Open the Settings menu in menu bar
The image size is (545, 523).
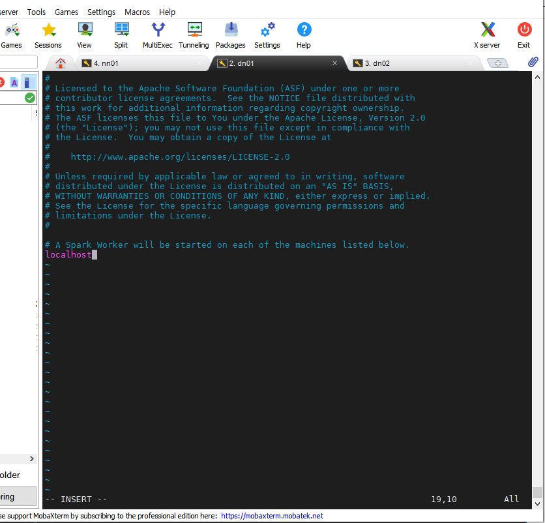click(x=101, y=12)
